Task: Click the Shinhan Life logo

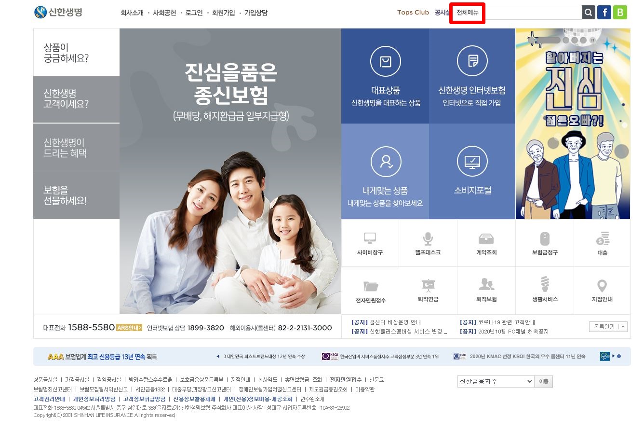Action: click(58, 12)
